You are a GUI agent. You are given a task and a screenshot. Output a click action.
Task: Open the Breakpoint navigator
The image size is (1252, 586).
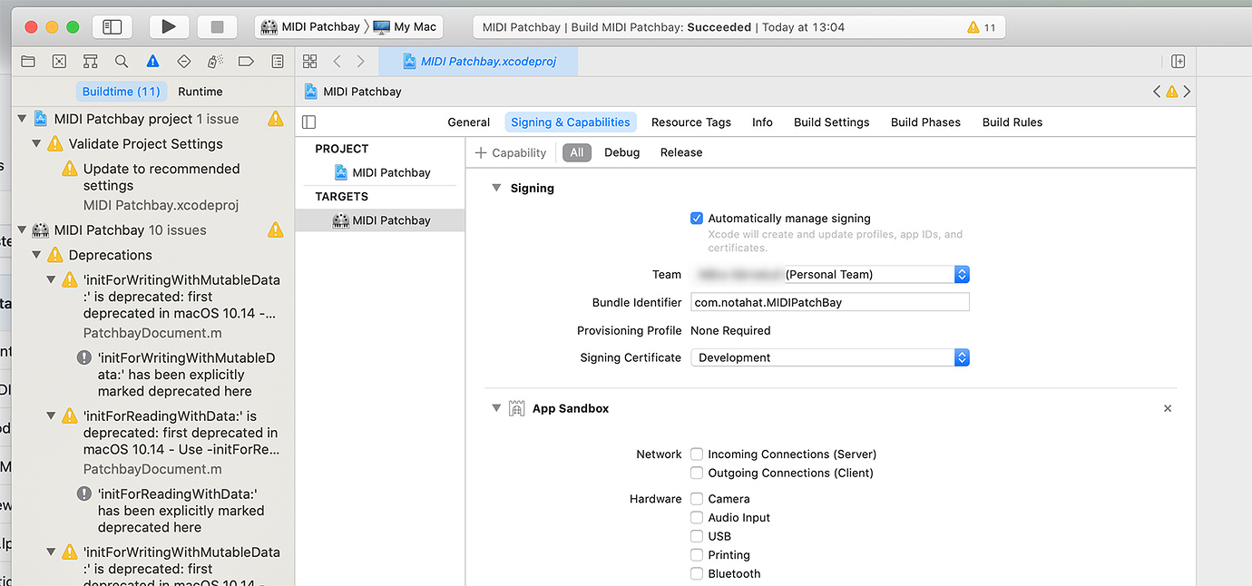246,62
